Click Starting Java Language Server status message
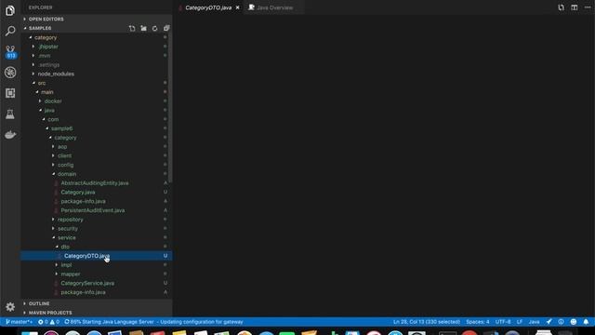 (x=153, y=322)
